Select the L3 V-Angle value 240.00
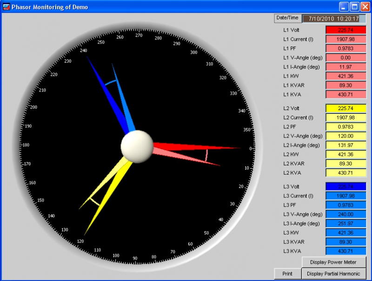 (x=345, y=215)
